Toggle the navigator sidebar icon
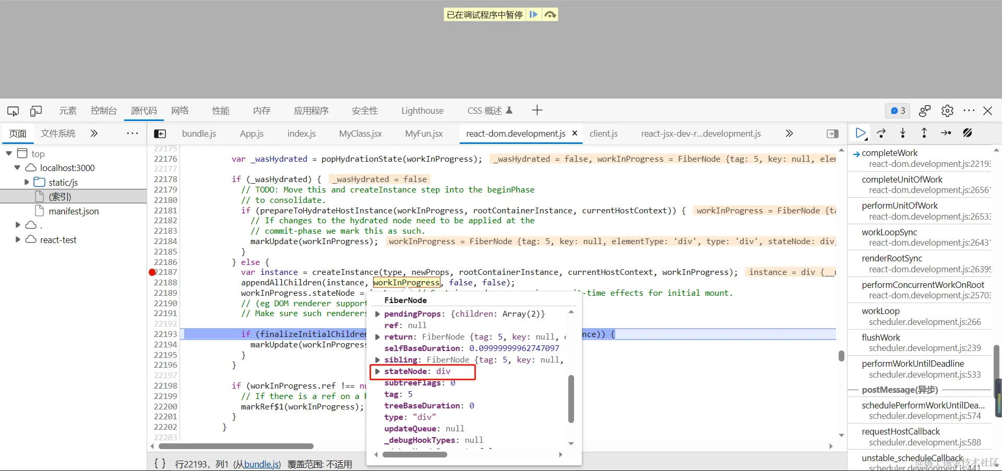1002x471 pixels. pyautogui.click(x=160, y=134)
